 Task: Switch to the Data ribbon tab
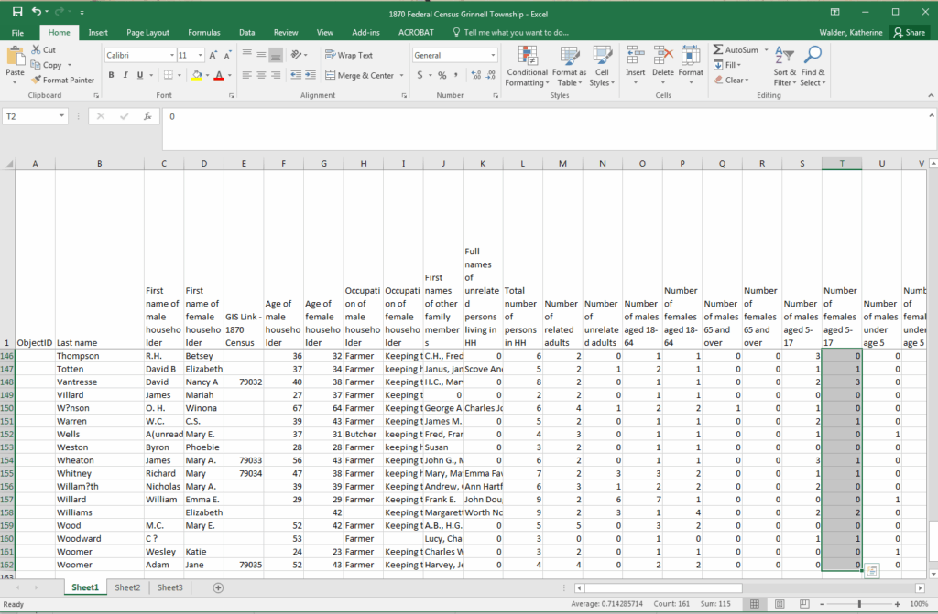click(x=247, y=32)
